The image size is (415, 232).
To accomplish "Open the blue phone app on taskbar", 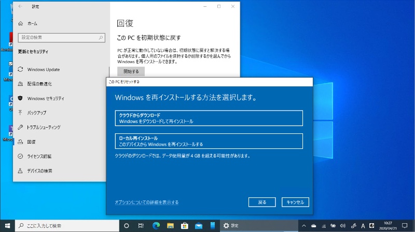I will [x=213, y=226].
